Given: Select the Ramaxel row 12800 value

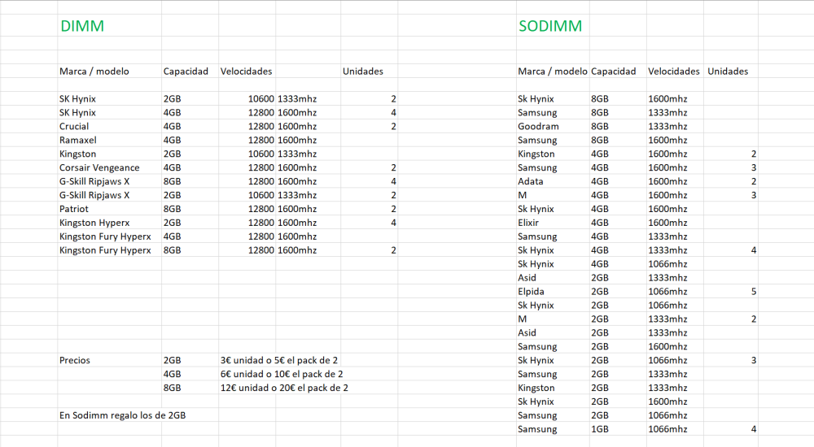Looking at the screenshot, I should point(260,140).
